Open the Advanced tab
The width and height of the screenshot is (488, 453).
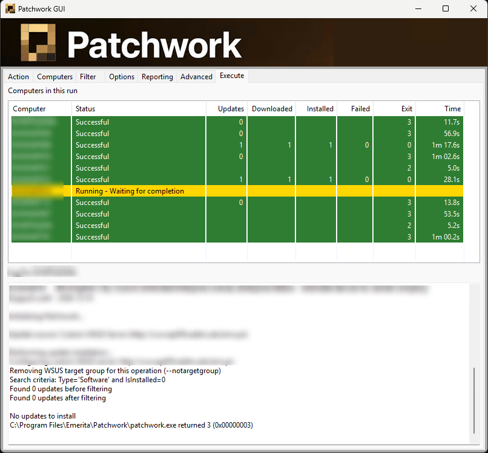(196, 76)
